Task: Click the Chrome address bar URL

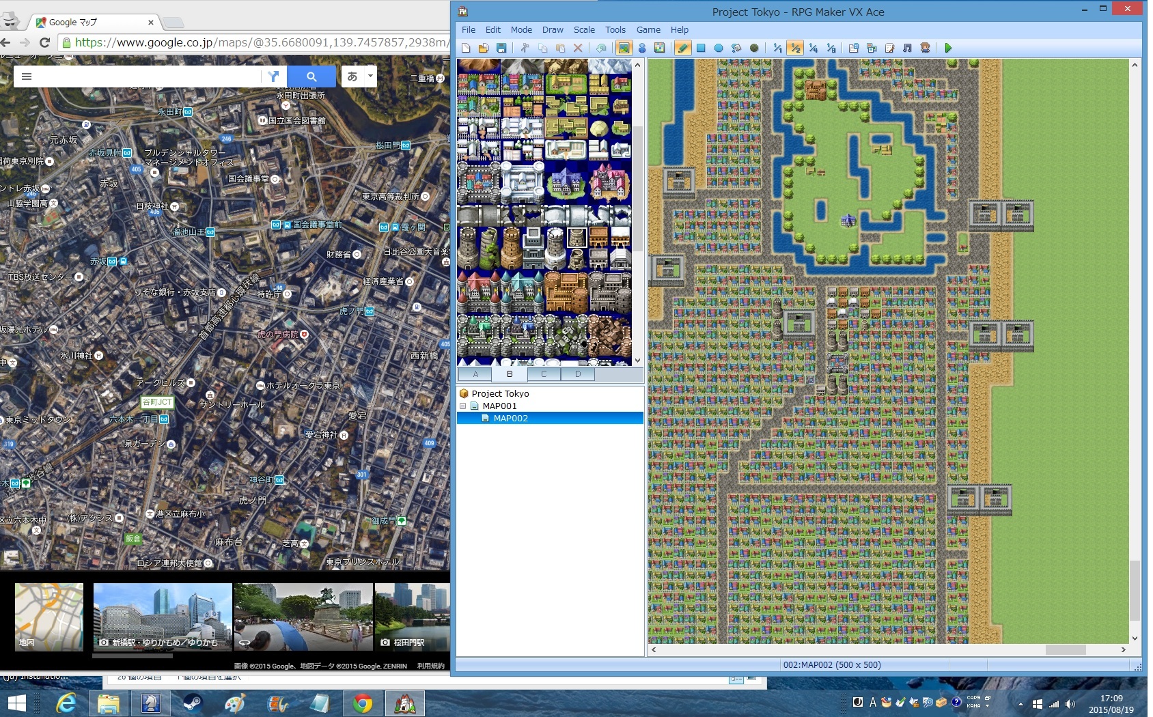Action: [261, 42]
